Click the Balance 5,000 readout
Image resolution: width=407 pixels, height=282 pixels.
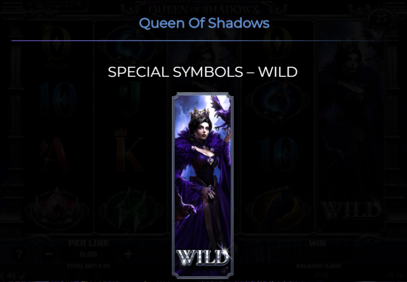tap(318, 266)
